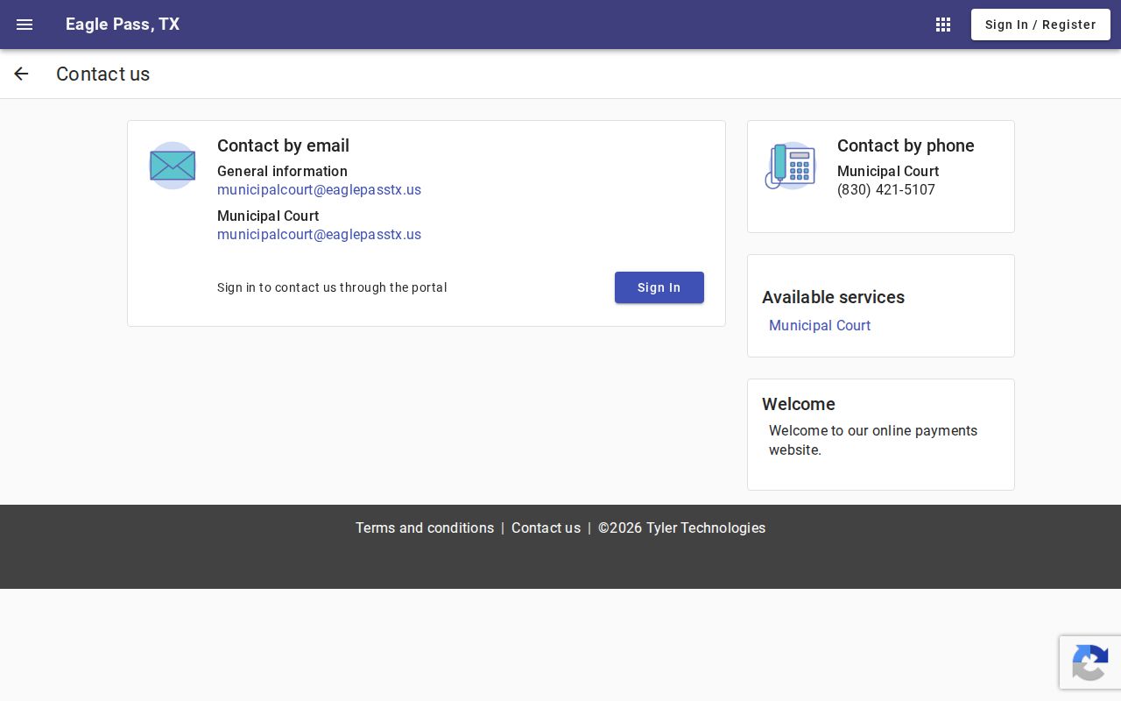Click the Available services heading
1121x701 pixels.
click(x=833, y=297)
